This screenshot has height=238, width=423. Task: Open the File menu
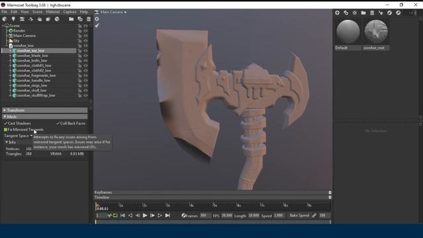point(5,12)
